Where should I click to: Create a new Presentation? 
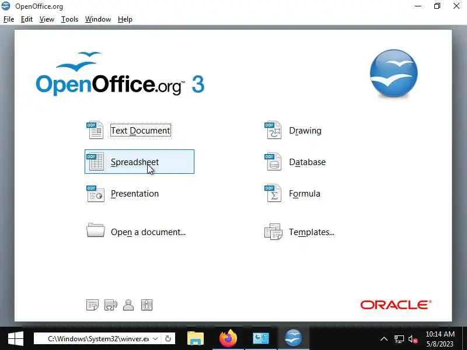pyautogui.click(x=135, y=194)
